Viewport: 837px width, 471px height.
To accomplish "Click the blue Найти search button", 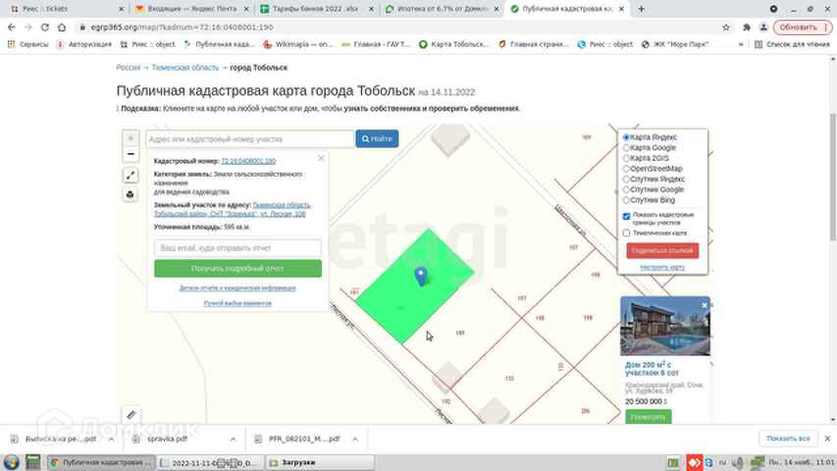I will [x=377, y=138].
